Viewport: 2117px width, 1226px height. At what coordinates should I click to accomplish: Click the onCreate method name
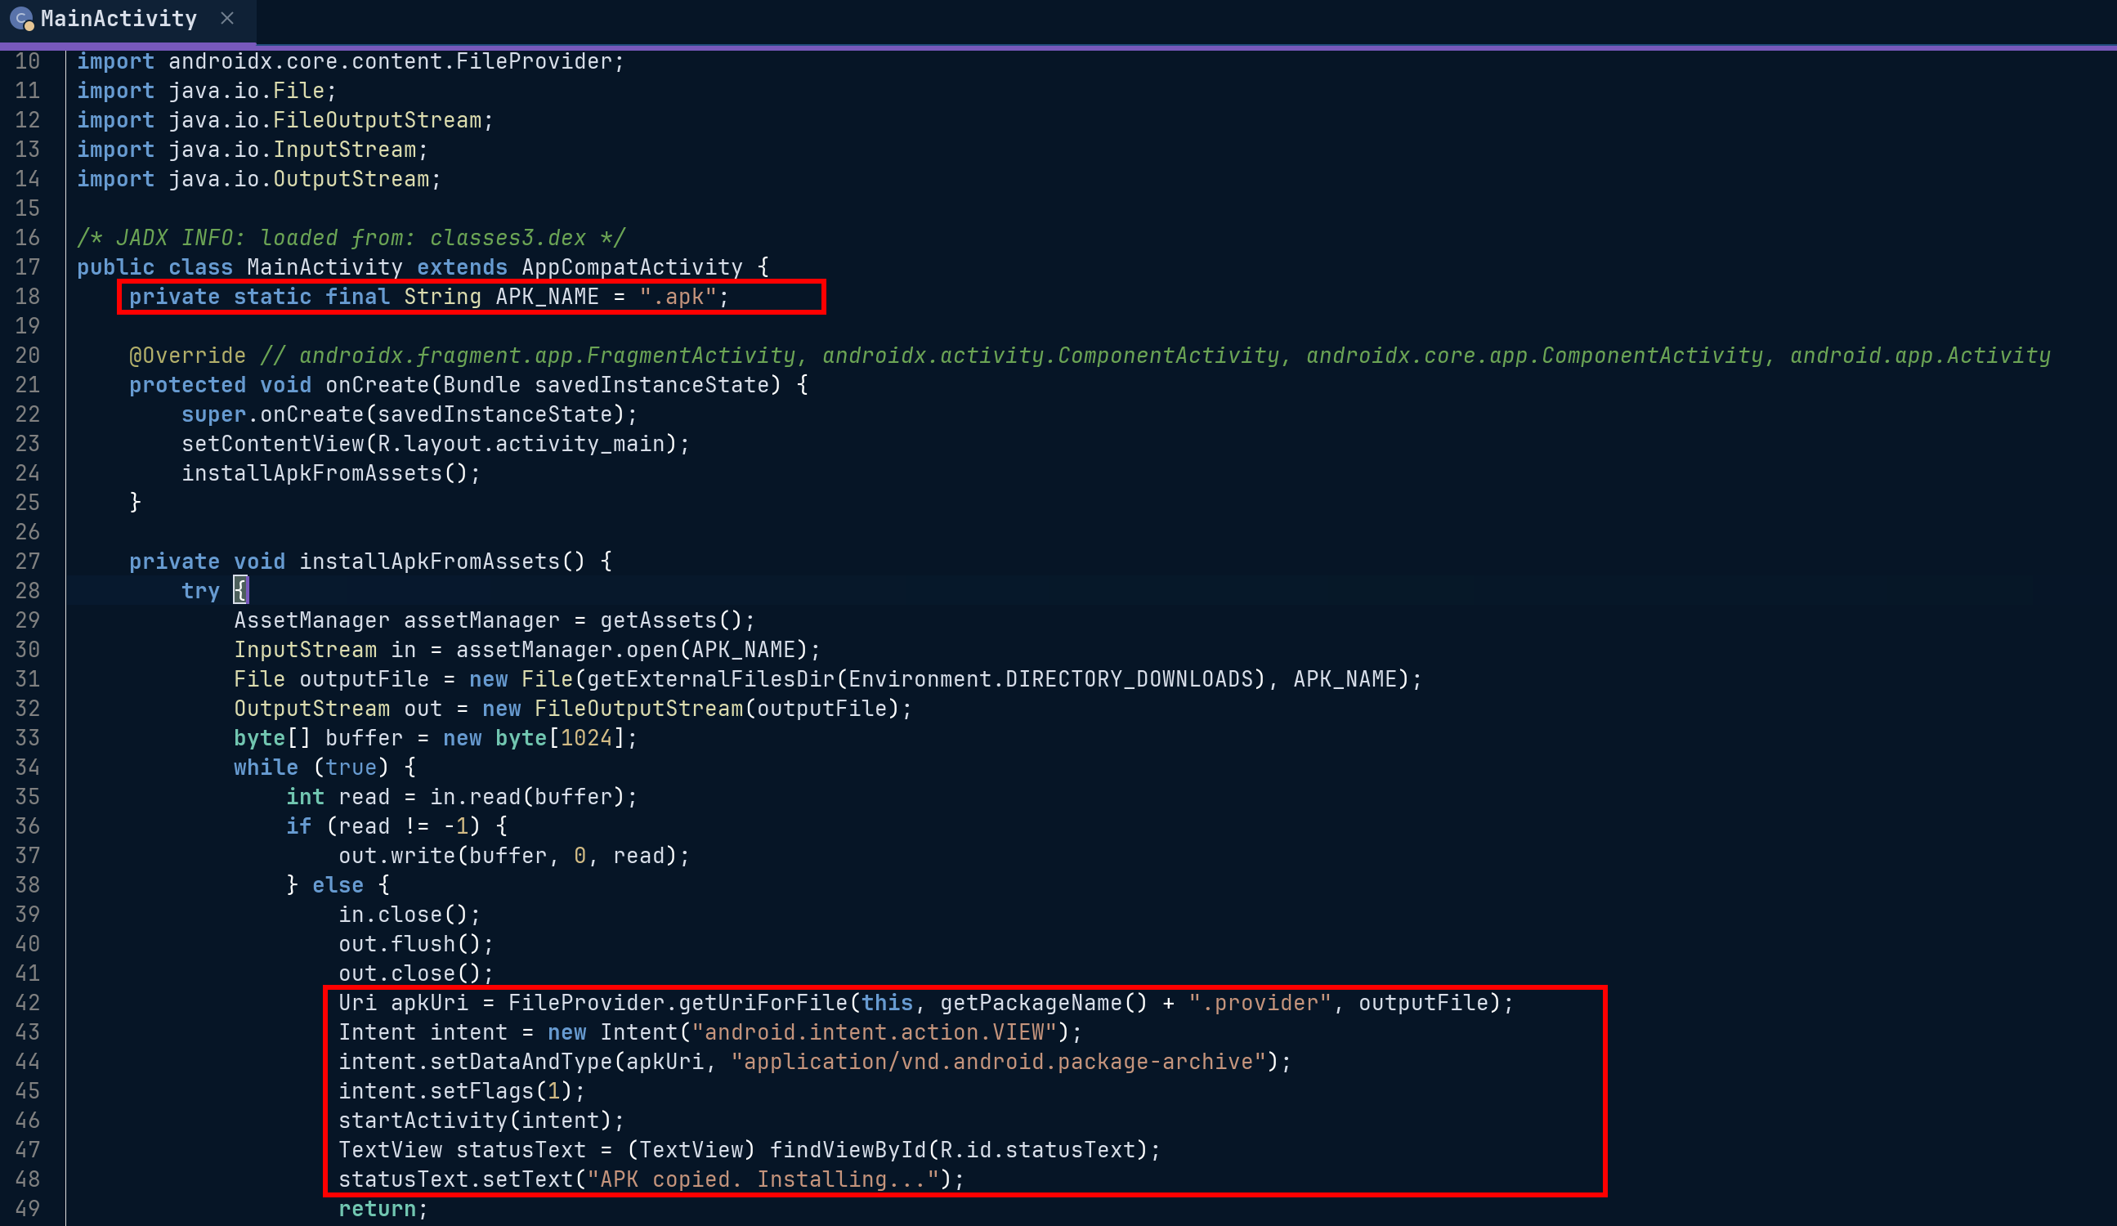tap(377, 385)
